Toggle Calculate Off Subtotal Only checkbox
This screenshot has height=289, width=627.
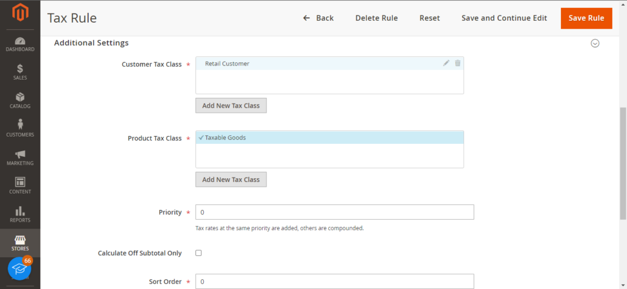(198, 253)
